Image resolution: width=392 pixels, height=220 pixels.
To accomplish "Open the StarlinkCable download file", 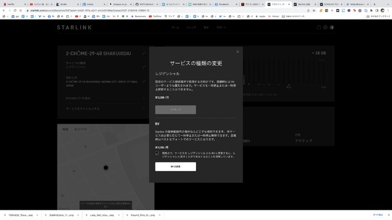I will (59, 215).
